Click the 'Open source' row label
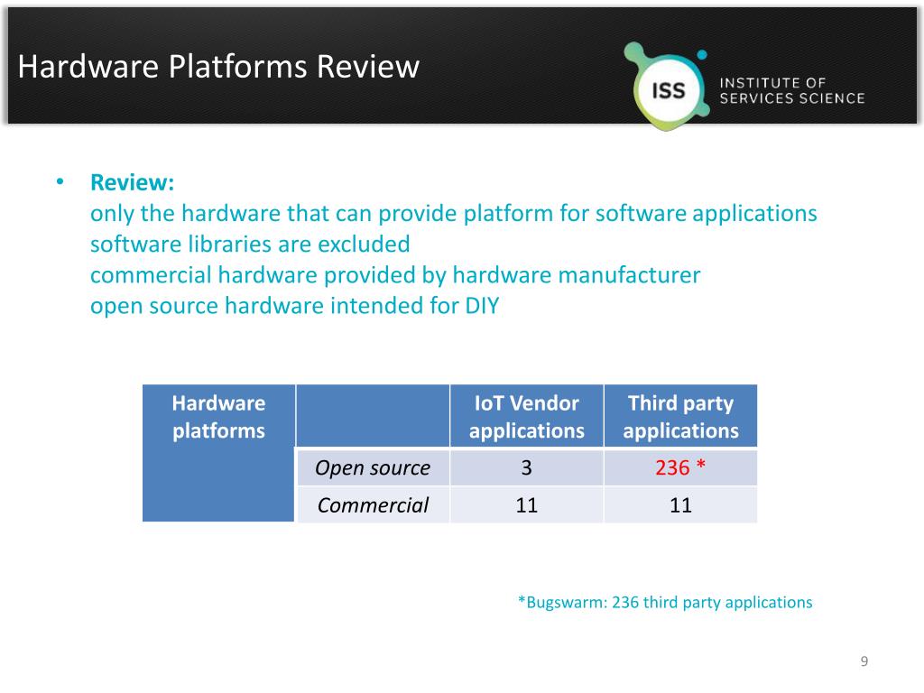 point(373,468)
